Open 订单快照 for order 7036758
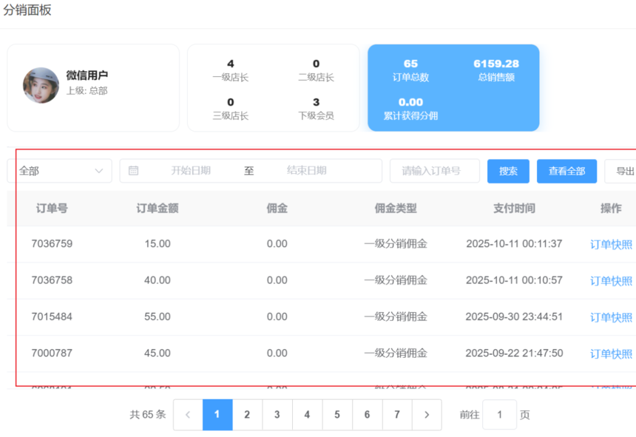 [611, 281]
